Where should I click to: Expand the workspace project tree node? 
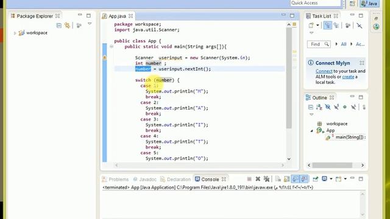click(x=15, y=33)
